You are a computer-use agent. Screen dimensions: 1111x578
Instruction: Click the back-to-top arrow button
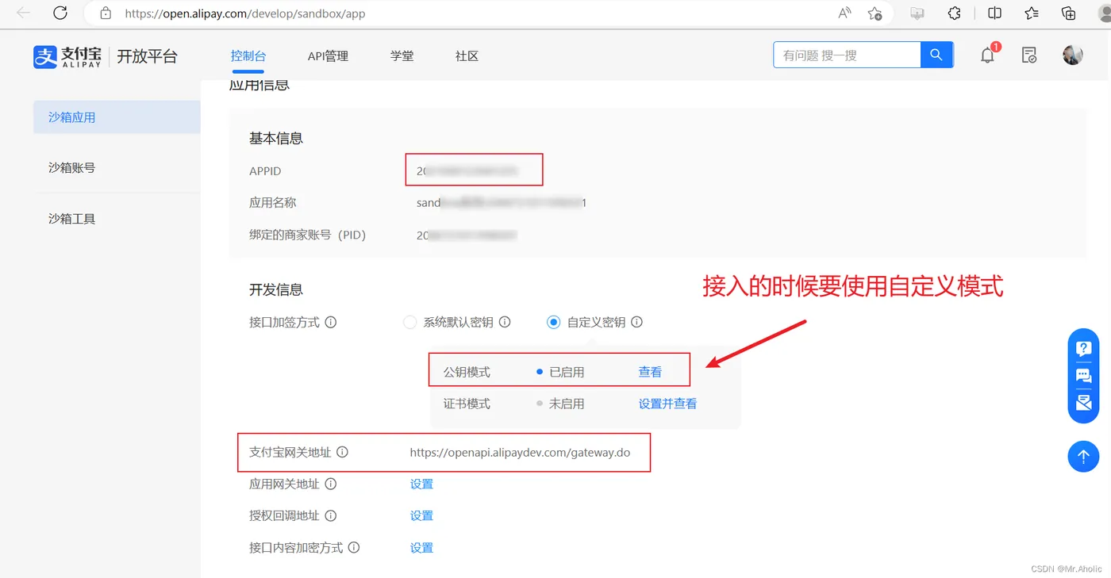point(1083,456)
